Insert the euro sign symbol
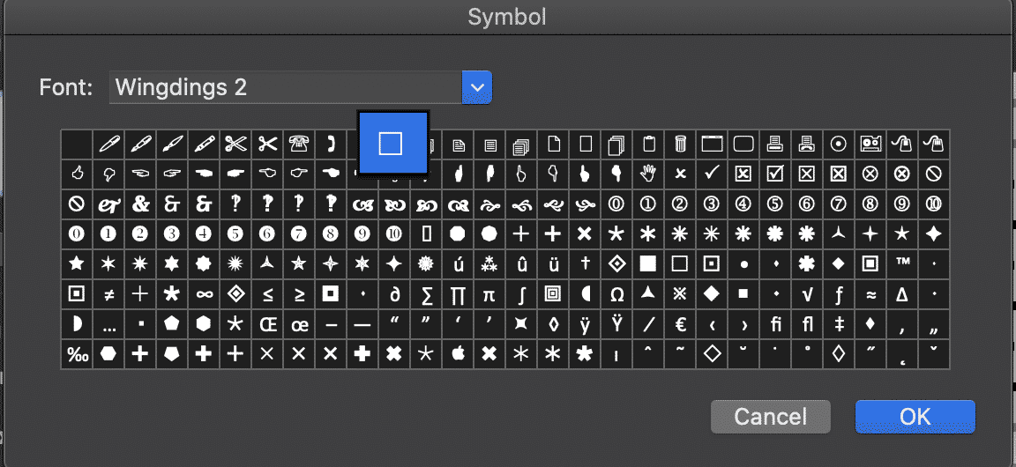This screenshot has width=1016, height=467. [x=680, y=323]
